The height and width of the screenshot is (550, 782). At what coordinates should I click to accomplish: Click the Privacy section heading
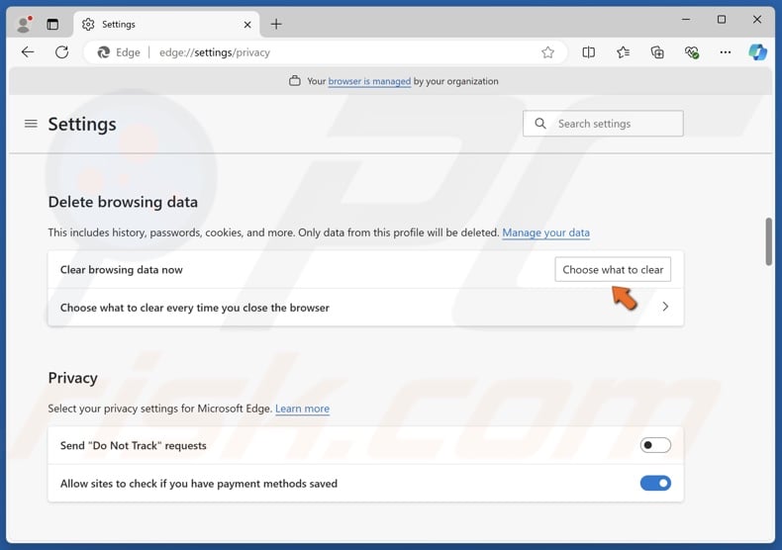[x=73, y=378]
